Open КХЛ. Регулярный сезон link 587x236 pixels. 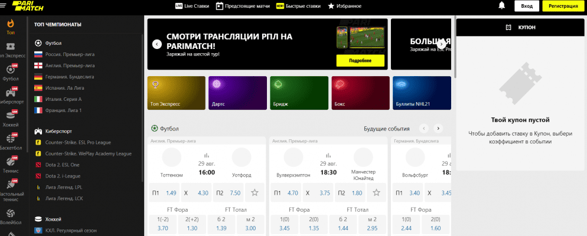pyautogui.click(x=71, y=230)
